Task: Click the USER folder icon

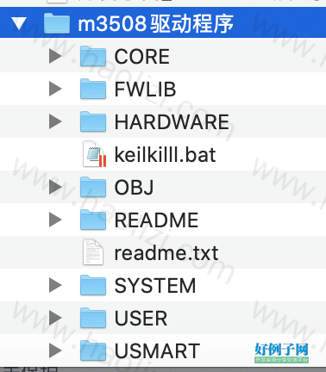Action: 93,318
